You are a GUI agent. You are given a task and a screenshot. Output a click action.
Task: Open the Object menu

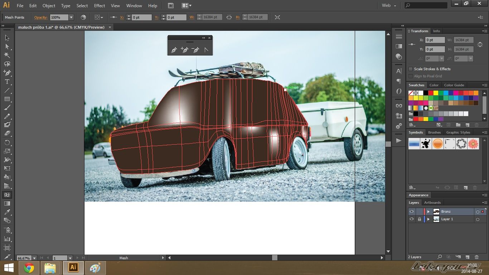click(x=49, y=6)
